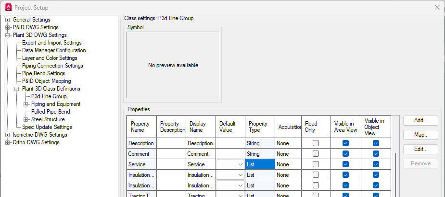445x197 pixels.
Task: Select Export and Import Settings
Action: pyautogui.click(x=52, y=43)
